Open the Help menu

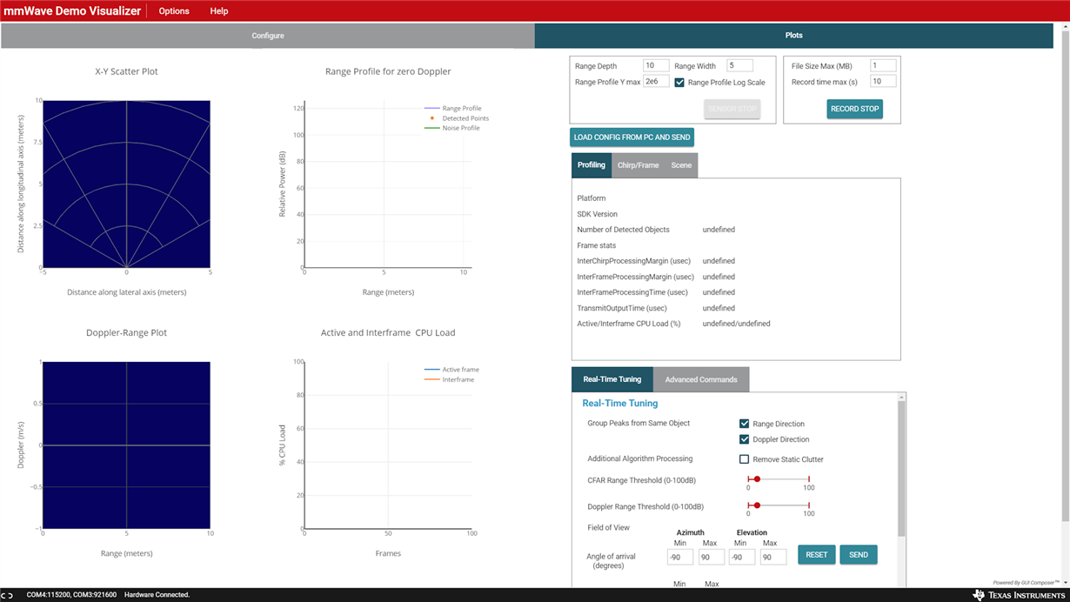tap(219, 11)
